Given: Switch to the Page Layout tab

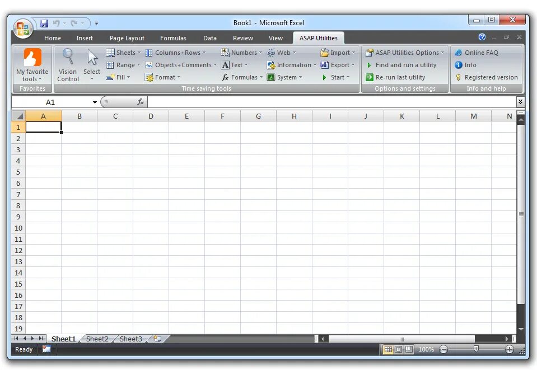Looking at the screenshot, I should [127, 38].
